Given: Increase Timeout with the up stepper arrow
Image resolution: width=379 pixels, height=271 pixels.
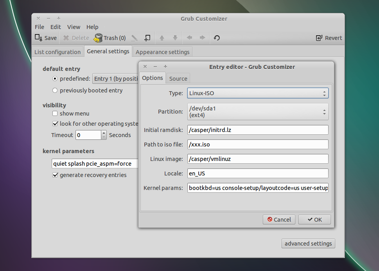Looking at the screenshot, I should (x=104, y=133).
